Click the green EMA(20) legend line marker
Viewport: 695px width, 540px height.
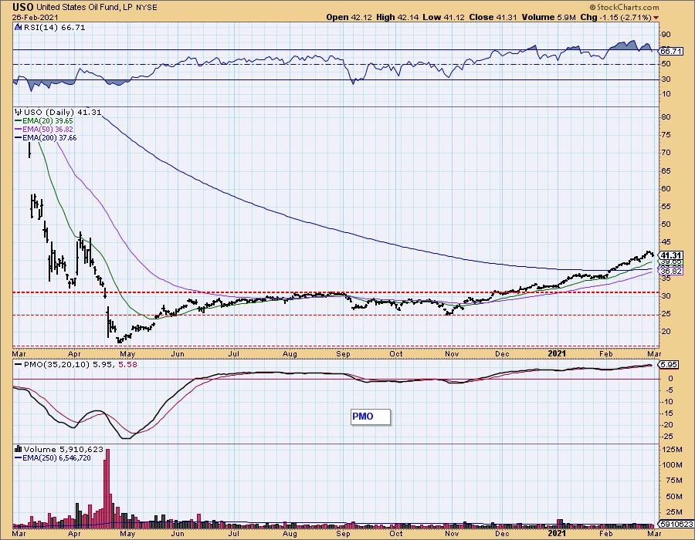pos(19,121)
